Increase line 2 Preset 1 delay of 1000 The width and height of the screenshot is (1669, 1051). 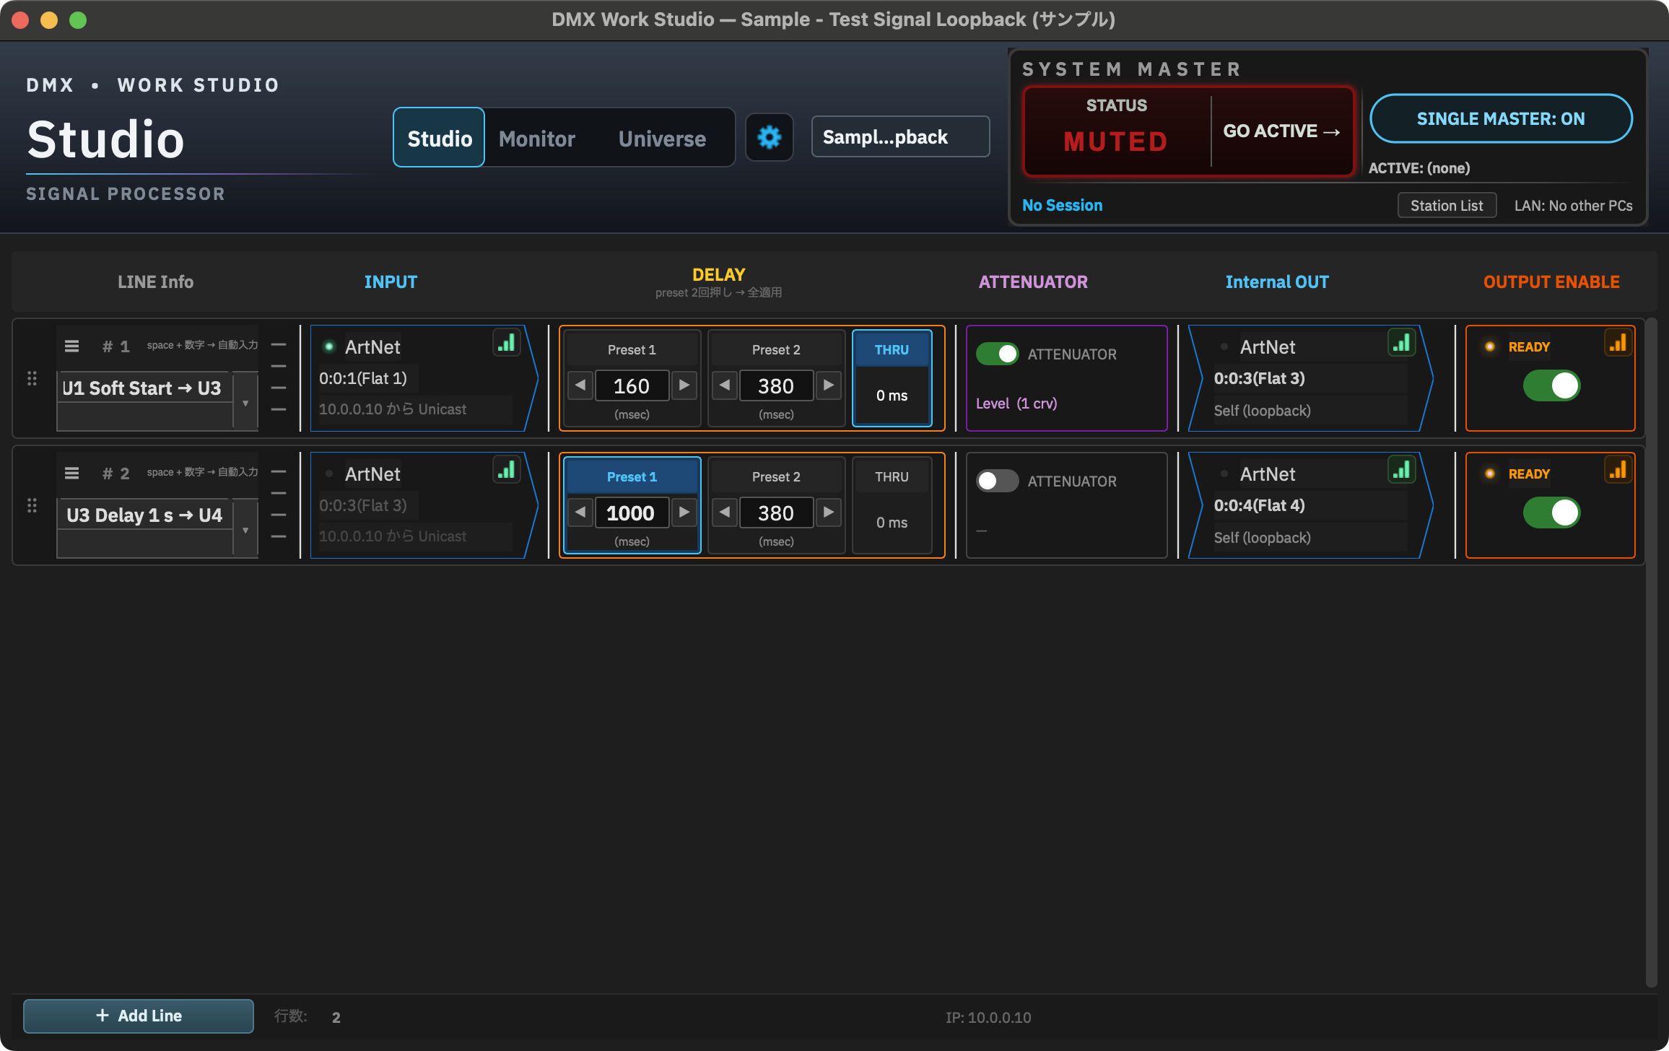[684, 513]
